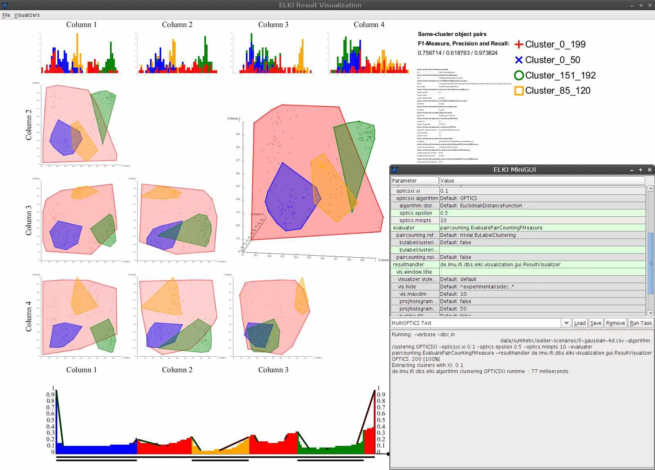This screenshot has width=655, height=470.
Task: Click the Remove button
Action: coord(615,323)
